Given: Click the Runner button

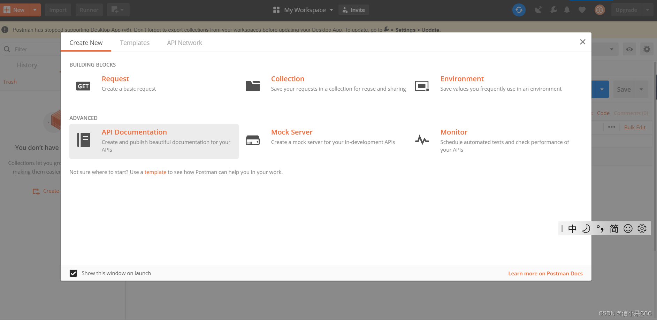Looking at the screenshot, I should [89, 10].
